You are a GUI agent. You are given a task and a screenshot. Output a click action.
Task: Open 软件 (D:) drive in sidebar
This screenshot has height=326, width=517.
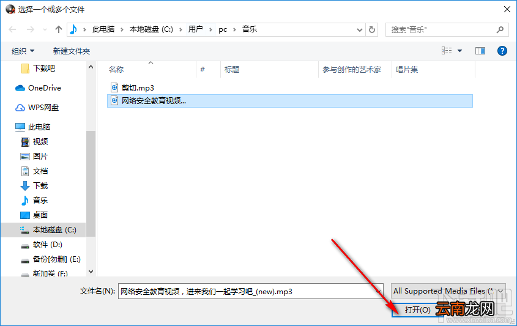(47, 245)
